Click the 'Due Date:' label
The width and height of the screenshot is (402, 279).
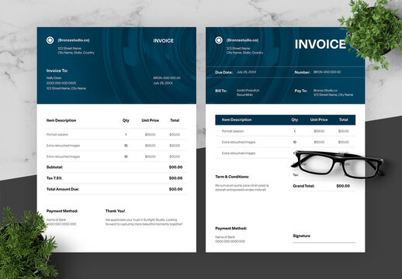click(224, 72)
